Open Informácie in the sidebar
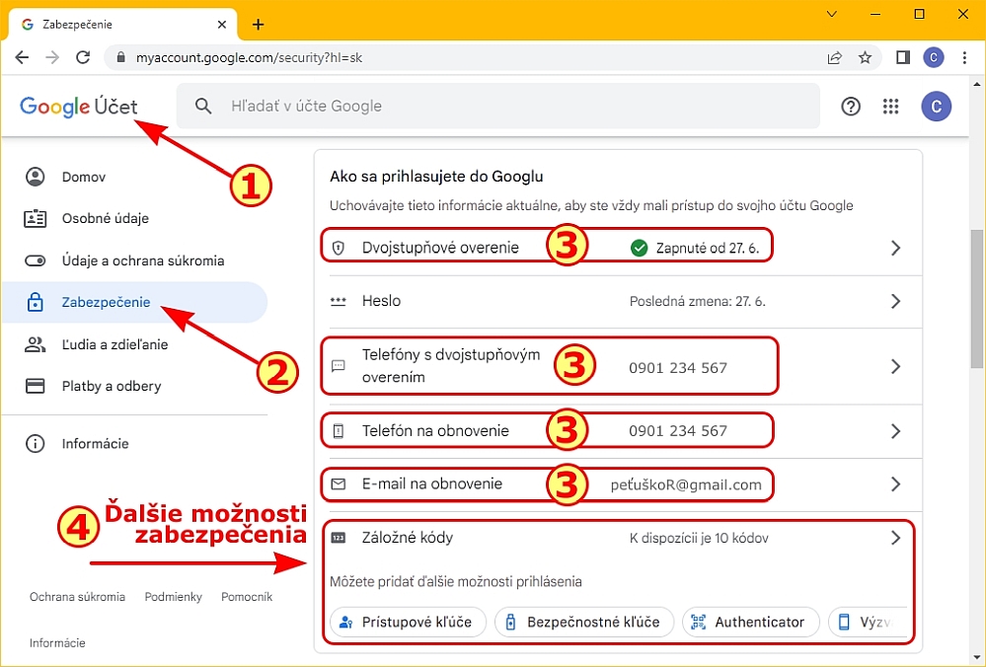Screen dimensions: 986x667 [135, 444]
